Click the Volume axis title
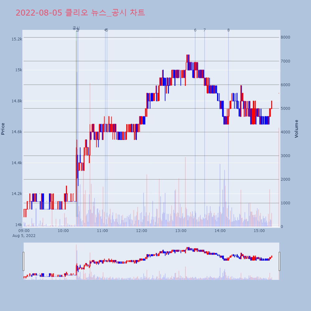This screenshot has width=311, height=311. click(x=296, y=129)
